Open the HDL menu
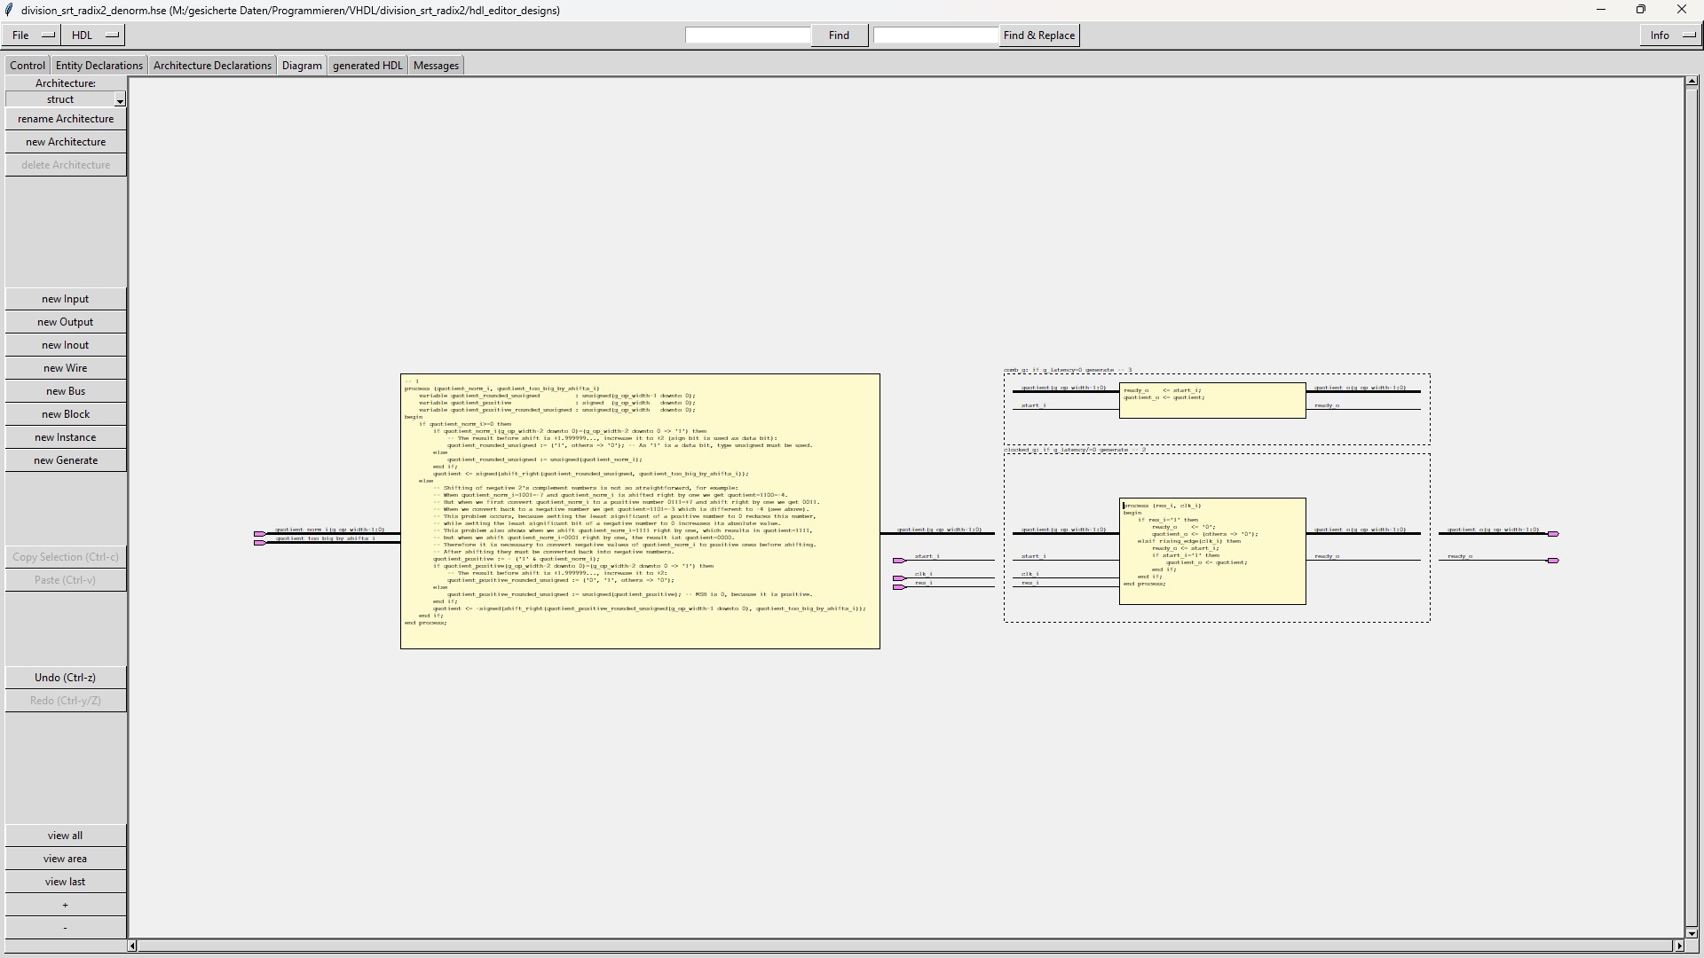This screenshot has width=1704, height=958. tap(94, 35)
